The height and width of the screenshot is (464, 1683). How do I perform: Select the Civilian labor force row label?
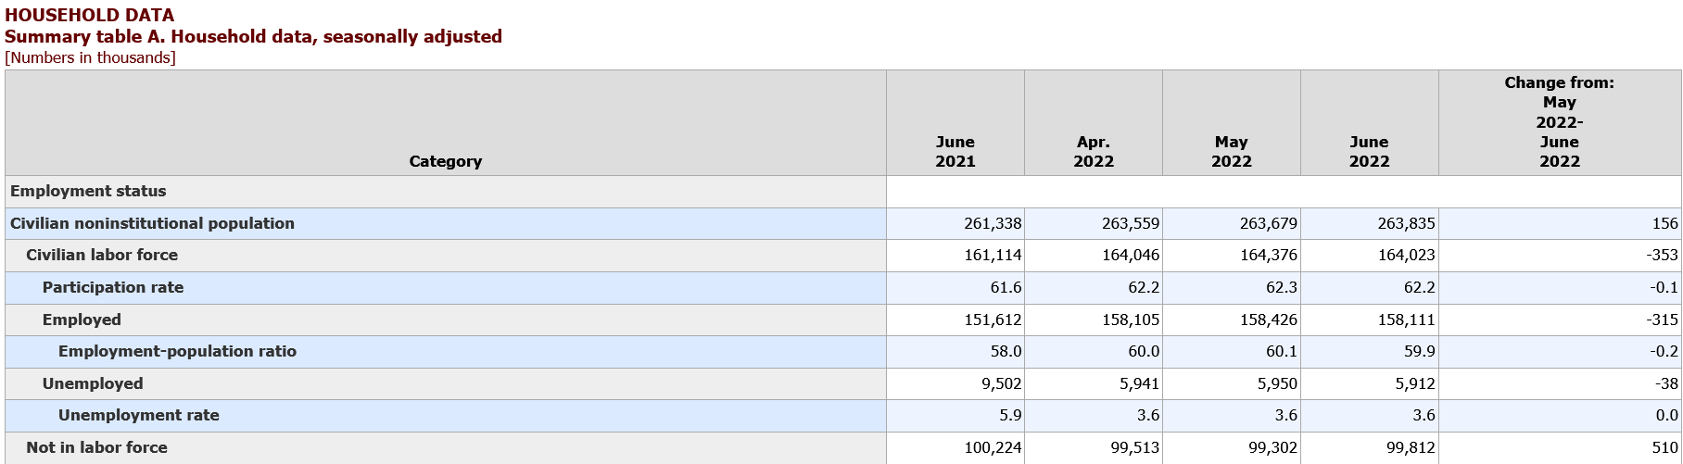[102, 255]
